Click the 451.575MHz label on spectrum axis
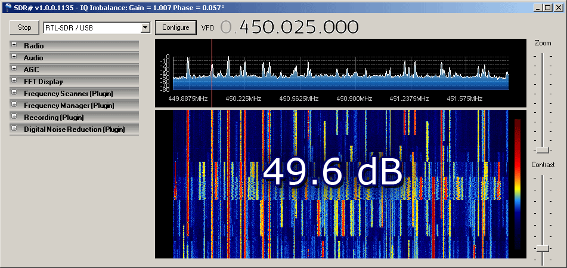The width and height of the screenshot is (567, 268). click(x=464, y=98)
